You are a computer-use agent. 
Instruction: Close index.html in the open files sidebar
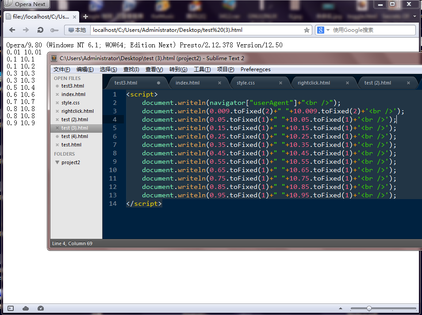tap(57, 94)
